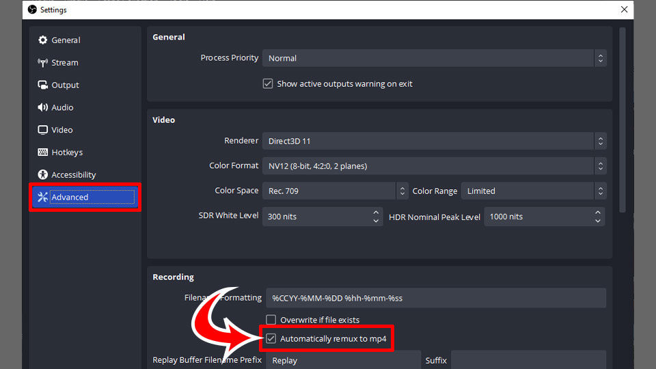
Task: Open the Color Range dropdown
Action: 534,191
